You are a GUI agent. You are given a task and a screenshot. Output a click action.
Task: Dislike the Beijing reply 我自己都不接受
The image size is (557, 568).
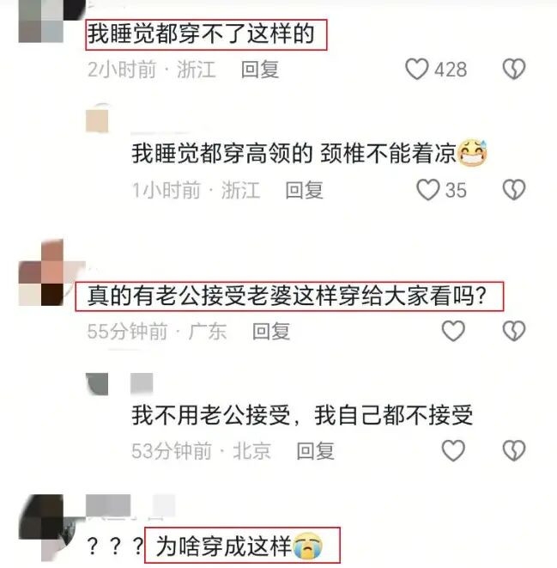pyautogui.click(x=514, y=450)
